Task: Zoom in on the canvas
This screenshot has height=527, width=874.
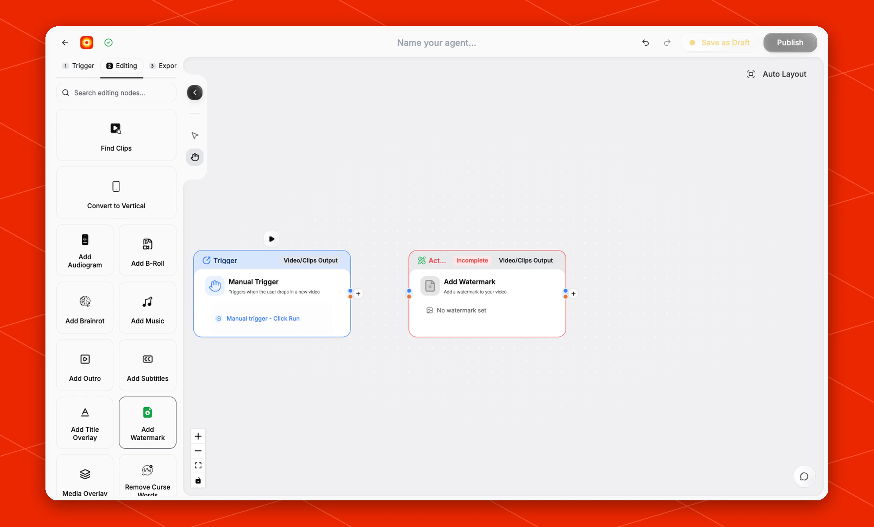Action: tap(198, 437)
